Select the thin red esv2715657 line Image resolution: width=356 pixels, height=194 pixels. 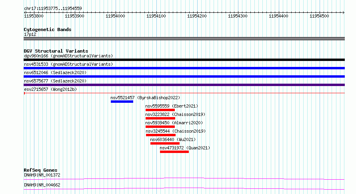[184, 93]
